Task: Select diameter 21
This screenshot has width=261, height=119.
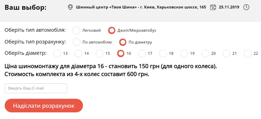Action: pyautogui.click(x=226, y=53)
